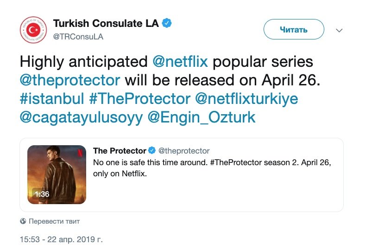Open the @netflix mention in the tweet
The height and width of the screenshot is (251, 366).
[180, 61]
